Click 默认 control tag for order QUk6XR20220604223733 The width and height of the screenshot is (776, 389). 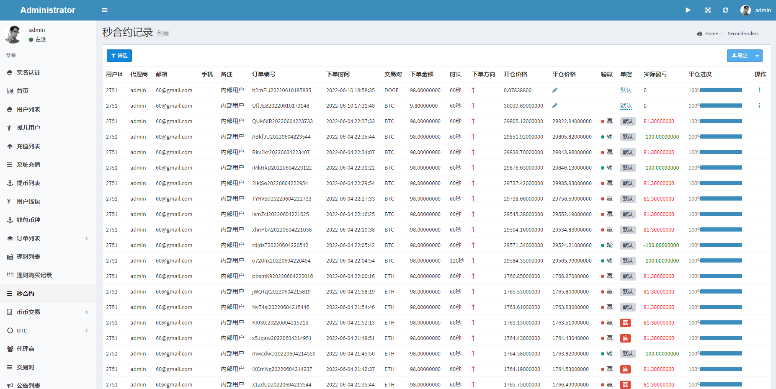coord(627,121)
